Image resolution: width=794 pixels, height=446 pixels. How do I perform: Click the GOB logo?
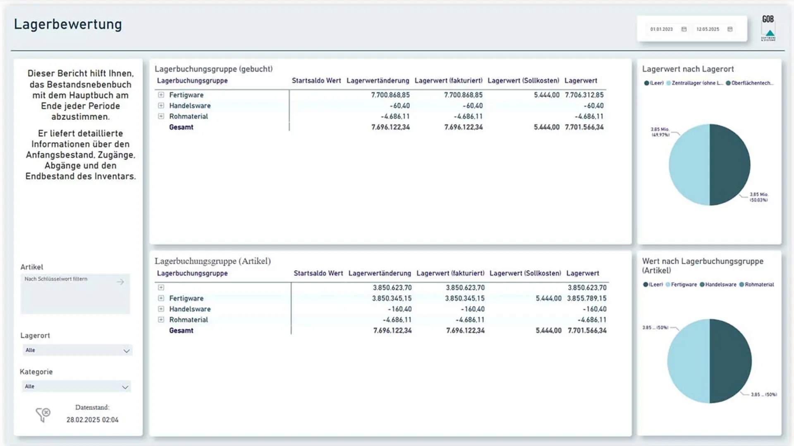coord(768,28)
